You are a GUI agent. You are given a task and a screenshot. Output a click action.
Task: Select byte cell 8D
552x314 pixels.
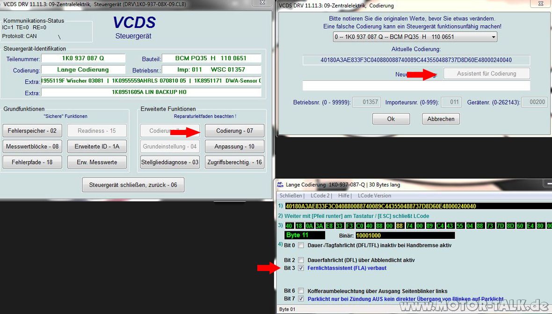pos(510,226)
